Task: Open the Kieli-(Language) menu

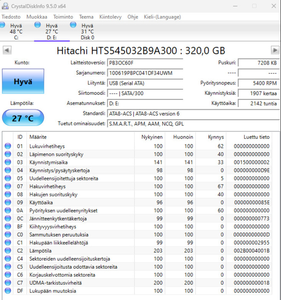Action: (162, 17)
